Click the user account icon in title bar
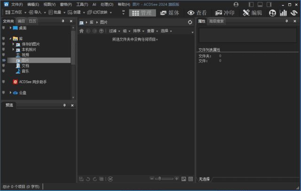Viewport: 301px width, 191px height. coord(236,4)
